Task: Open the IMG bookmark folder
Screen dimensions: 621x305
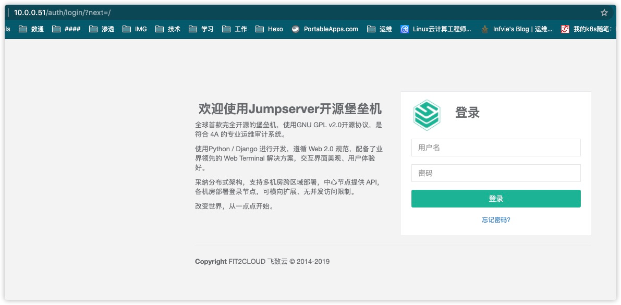Action: [135, 29]
